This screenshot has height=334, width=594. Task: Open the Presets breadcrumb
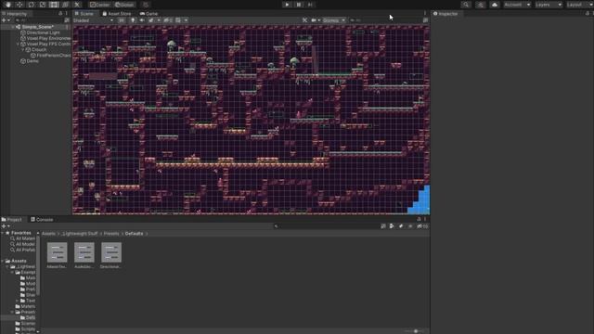tap(111, 234)
